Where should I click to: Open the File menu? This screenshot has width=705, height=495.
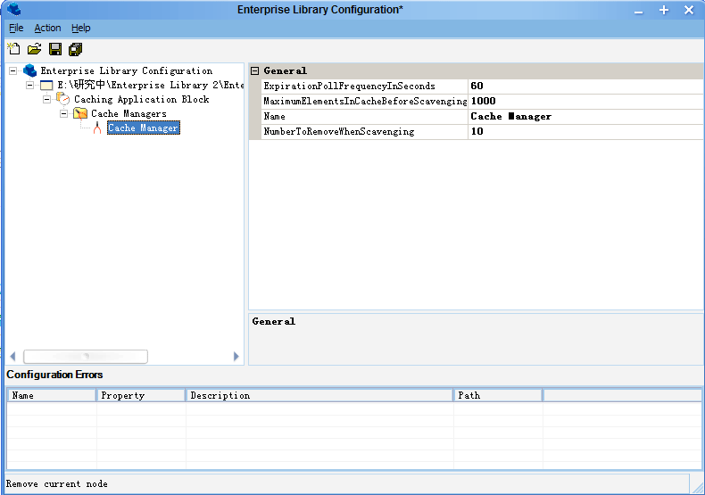[16, 28]
